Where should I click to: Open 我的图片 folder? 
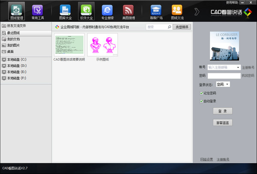(x=11, y=45)
